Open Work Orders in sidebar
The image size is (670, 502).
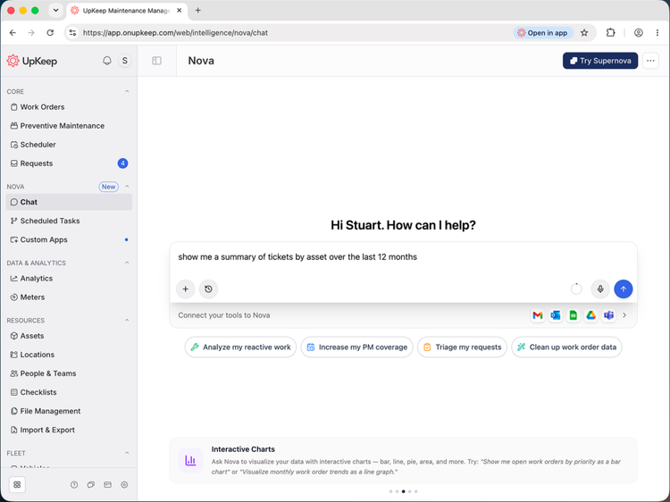coord(69,107)
